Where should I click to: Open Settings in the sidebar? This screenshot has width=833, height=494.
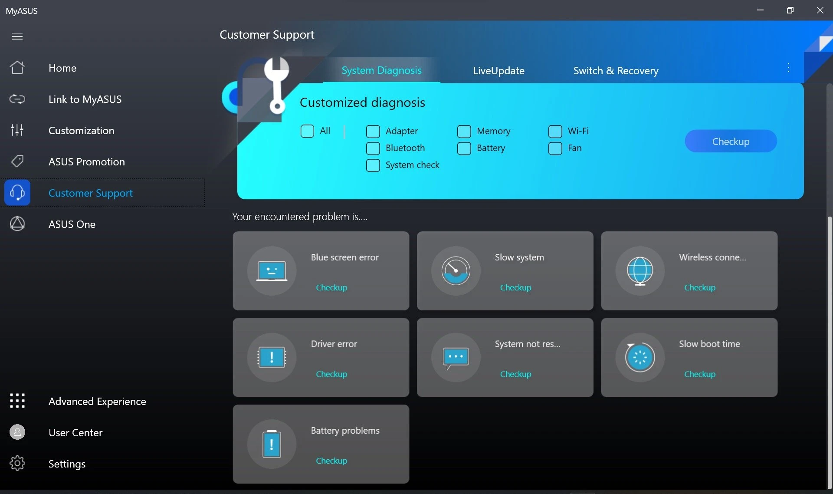(x=102, y=464)
